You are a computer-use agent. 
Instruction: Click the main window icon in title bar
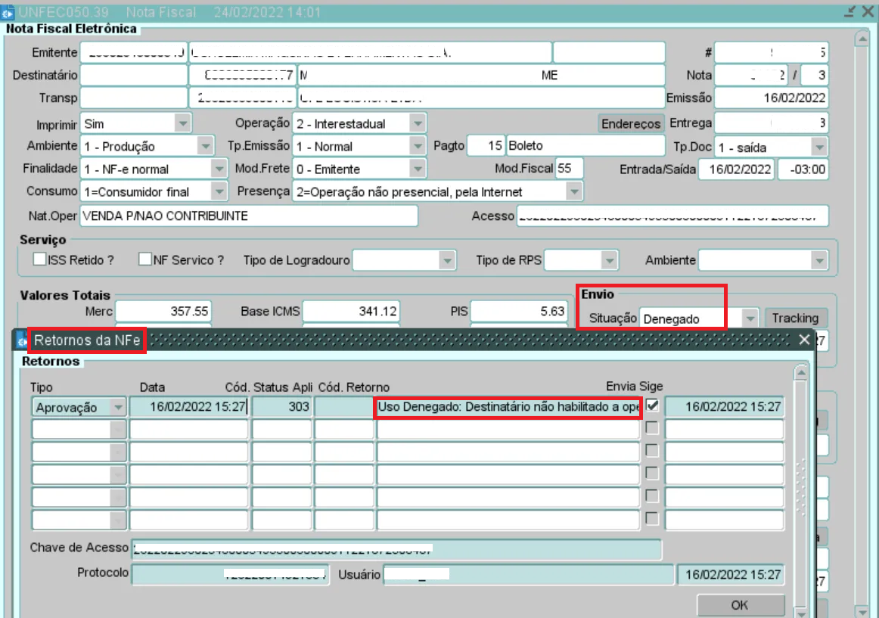(x=8, y=12)
